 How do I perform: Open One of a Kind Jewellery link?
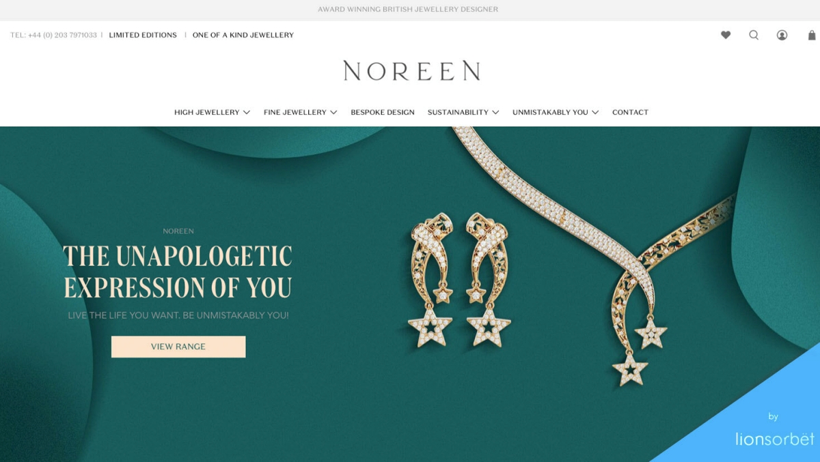(x=243, y=35)
